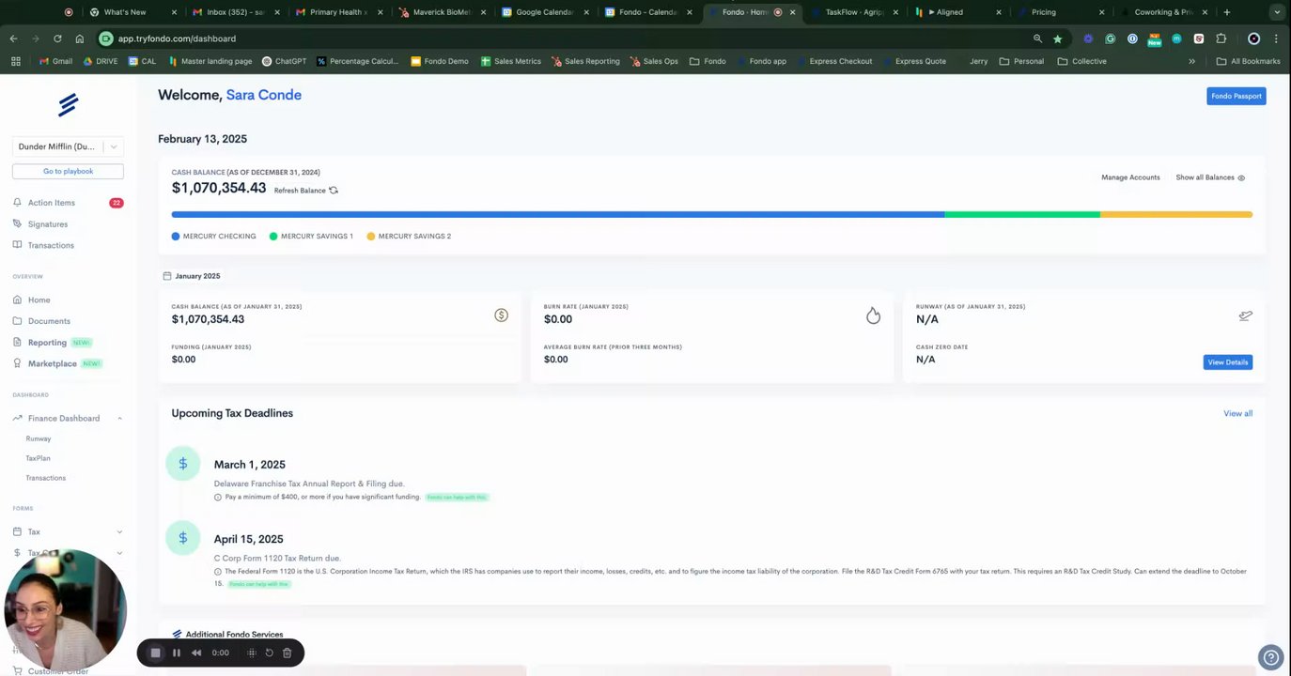This screenshot has width=1291, height=676.
Task: Click rewind in the recording control bar
Action: 196,653
